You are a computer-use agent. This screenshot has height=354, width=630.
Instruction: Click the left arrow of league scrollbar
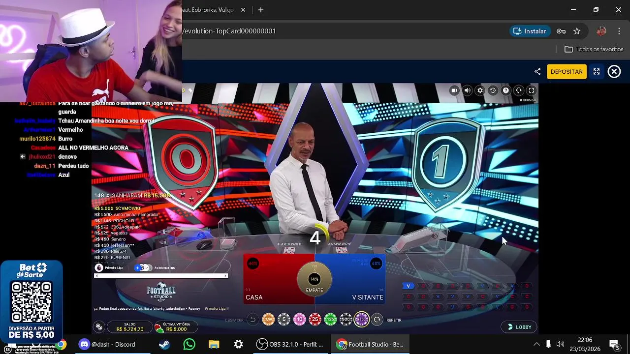coord(96,276)
